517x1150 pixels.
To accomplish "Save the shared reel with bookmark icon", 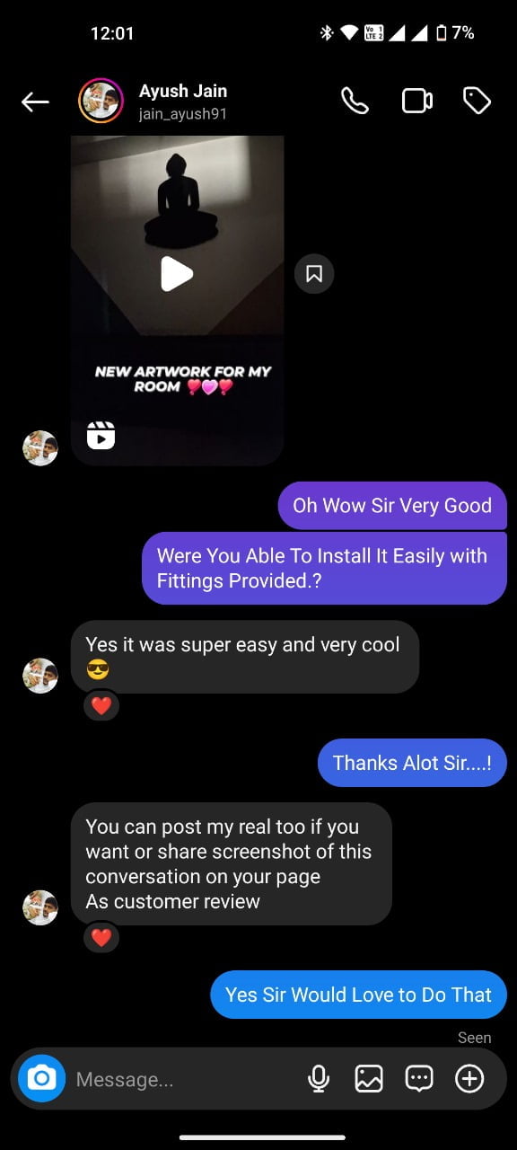I will point(314,274).
